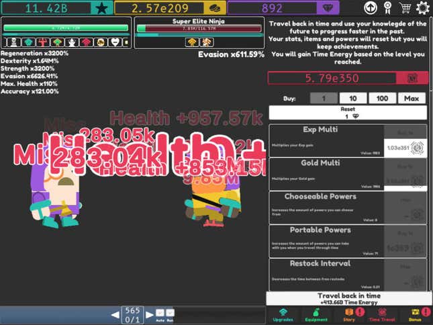
Task: Buy the Gold Multi upgrade
Action: tap(405, 175)
